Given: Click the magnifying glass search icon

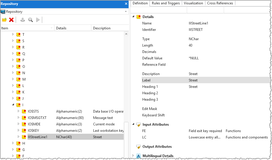Looking at the screenshot, I should (30, 20).
